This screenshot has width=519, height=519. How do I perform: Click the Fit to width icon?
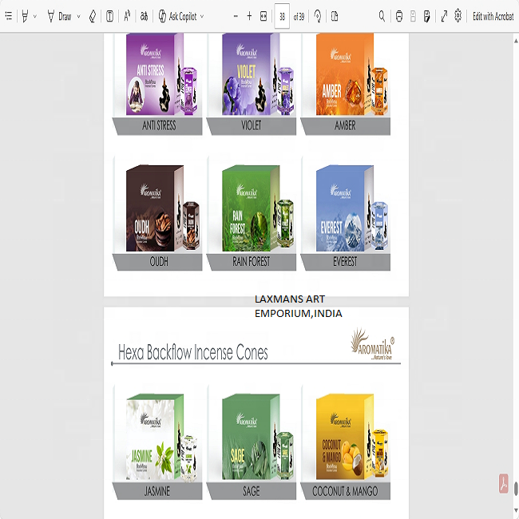coord(263,16)
